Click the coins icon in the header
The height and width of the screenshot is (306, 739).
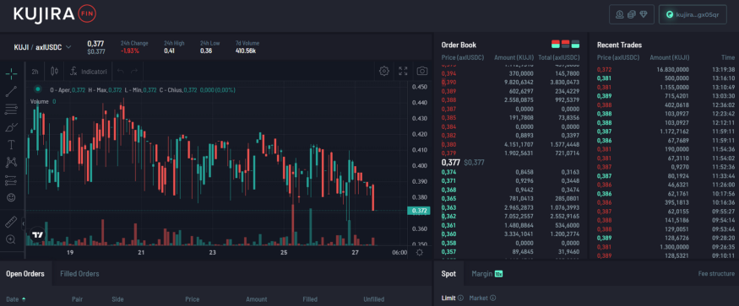click(632, 14)
